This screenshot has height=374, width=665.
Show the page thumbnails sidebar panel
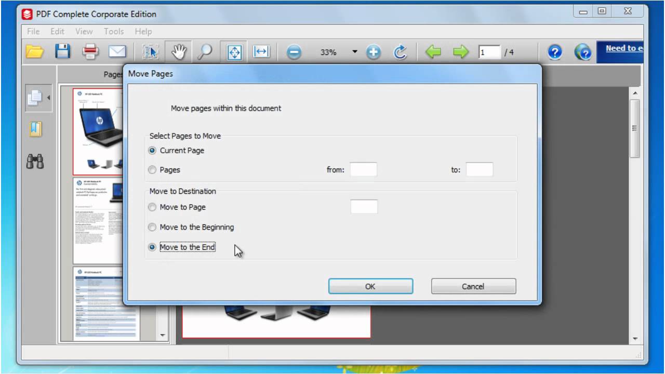[x=36, y=97]
